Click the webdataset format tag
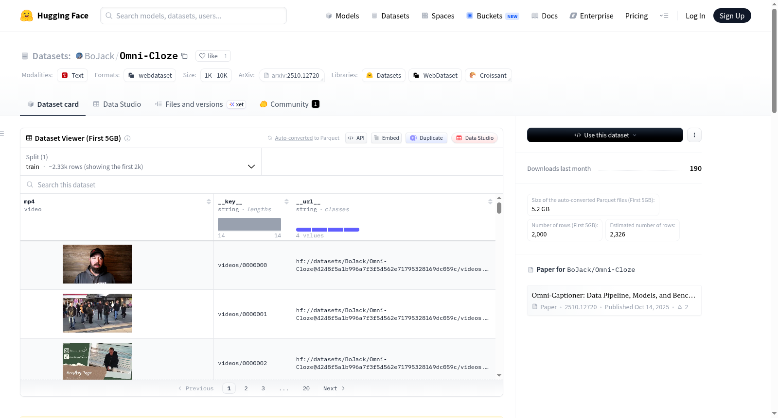The width and height of the screenshot is (778, 418). (x=150, y=75)
